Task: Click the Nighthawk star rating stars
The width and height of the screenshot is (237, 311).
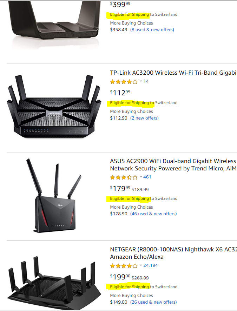Action: point(124,265)
